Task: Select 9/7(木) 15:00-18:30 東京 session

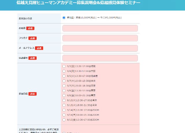Action: (64, 86)
